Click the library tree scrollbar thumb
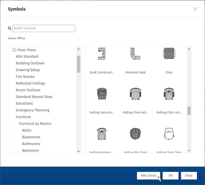Screen dimensions: 205x185 click(x=79, y=64)
